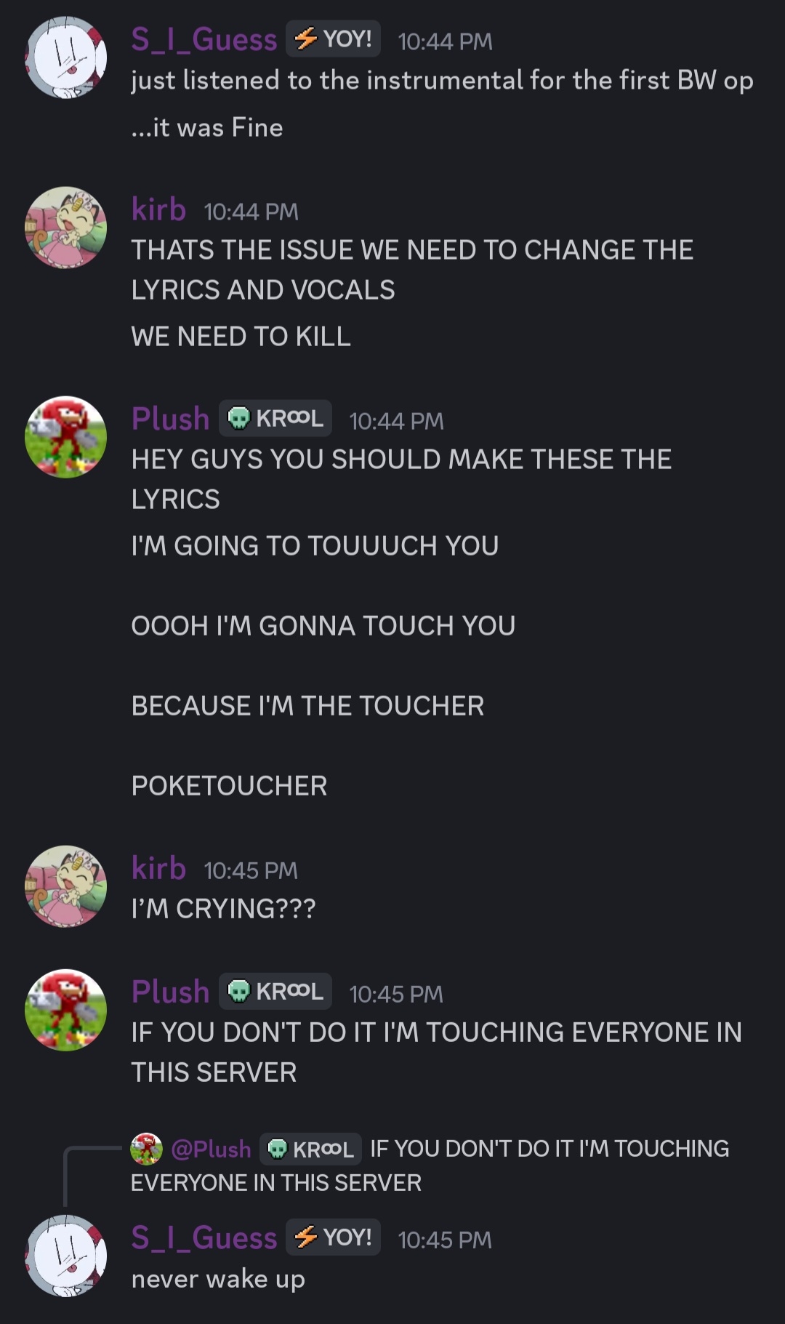Viewport: 785px width, 1324px height.
Task: Open S_I_Guess username at 10:44 PM
Action: point(204,39)
